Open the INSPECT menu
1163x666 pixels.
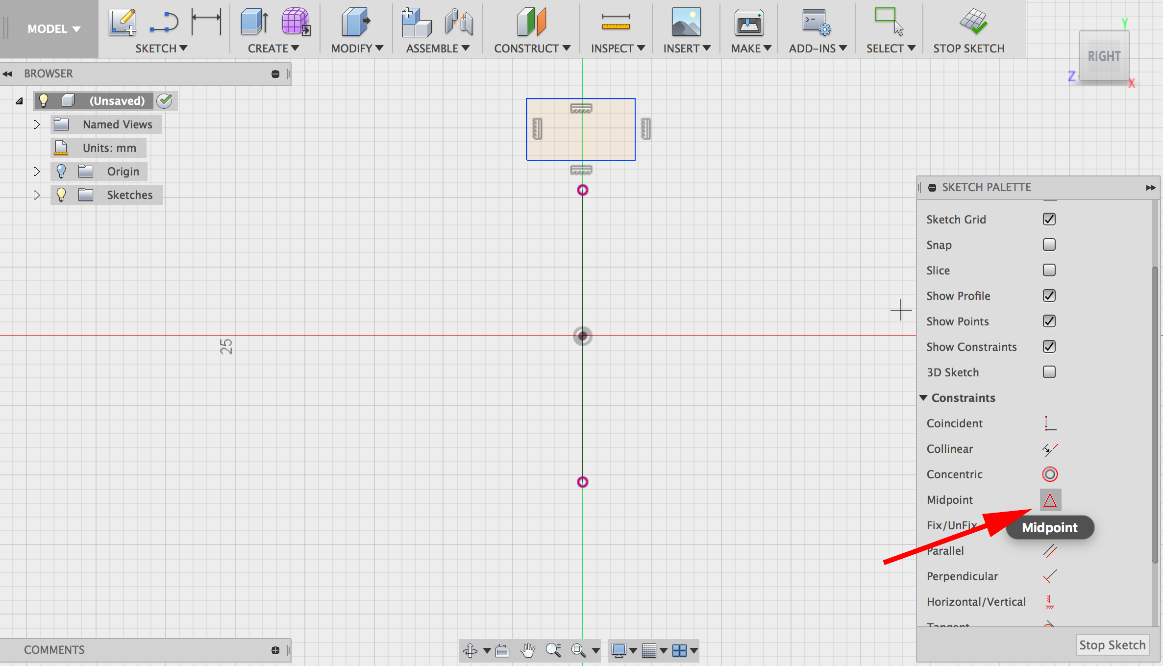click(x=618, y=49)
